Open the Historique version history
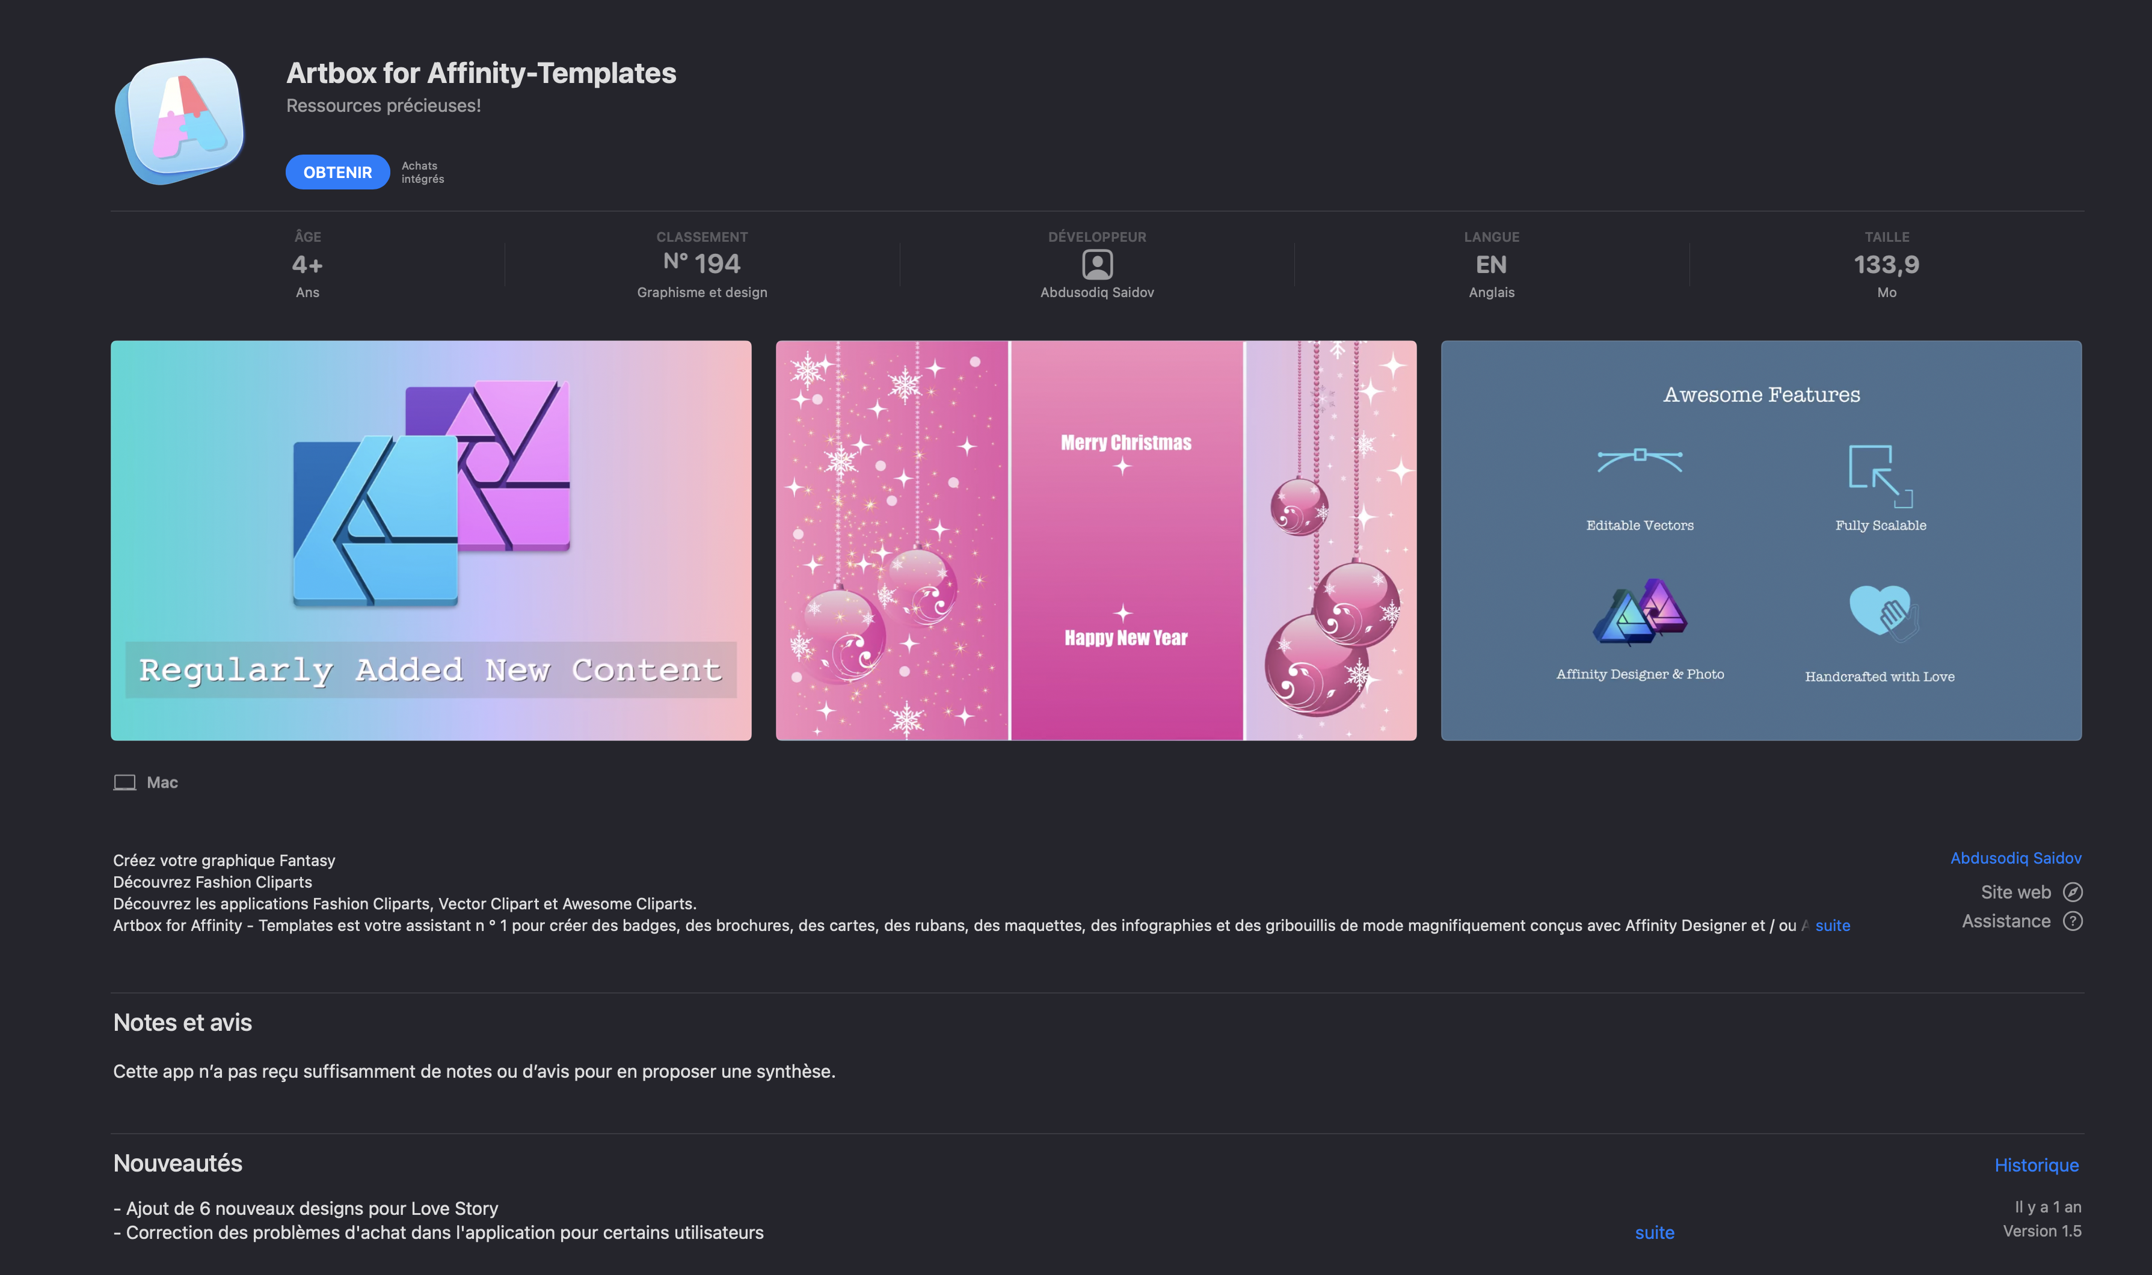Viewport: 2152px width, 1275px height. [2036, 1165]
